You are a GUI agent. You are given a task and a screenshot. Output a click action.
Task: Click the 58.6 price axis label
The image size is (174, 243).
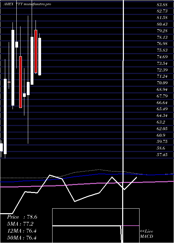(161, 148)
